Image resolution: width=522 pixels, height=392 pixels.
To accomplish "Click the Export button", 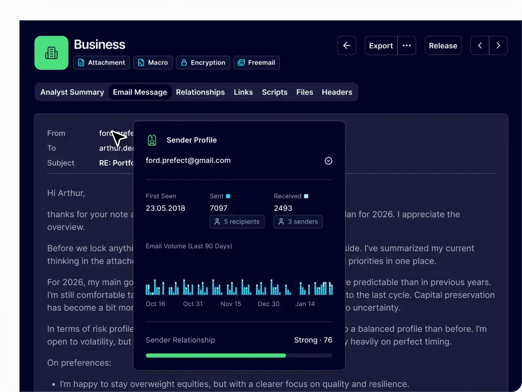I will click(381, 46).
